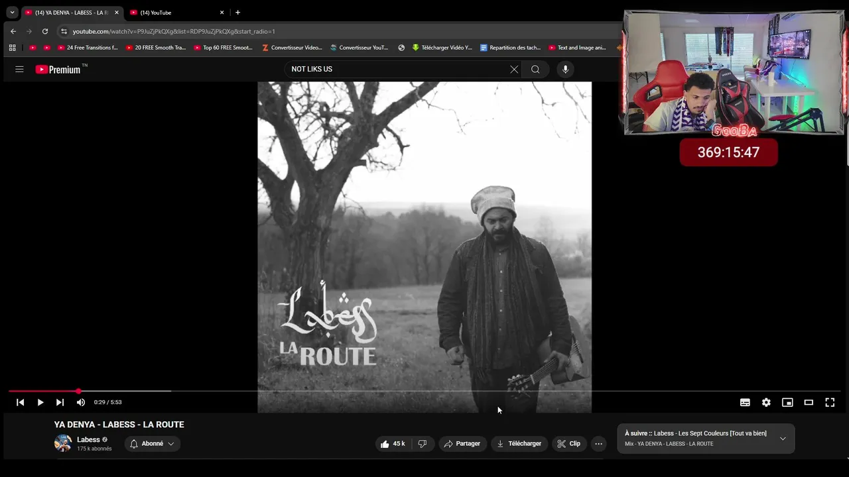
Task: Open Text and Image ani... bookmark
Action: pyautogui.click(x=578, y=48)
